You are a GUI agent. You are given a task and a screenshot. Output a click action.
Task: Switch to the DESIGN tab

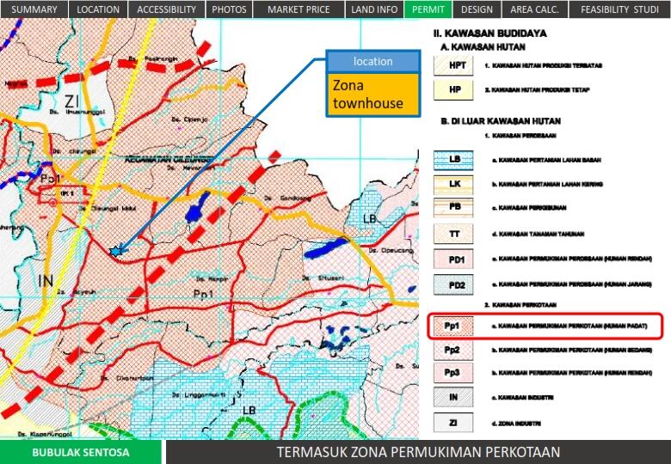pos(477,9)
